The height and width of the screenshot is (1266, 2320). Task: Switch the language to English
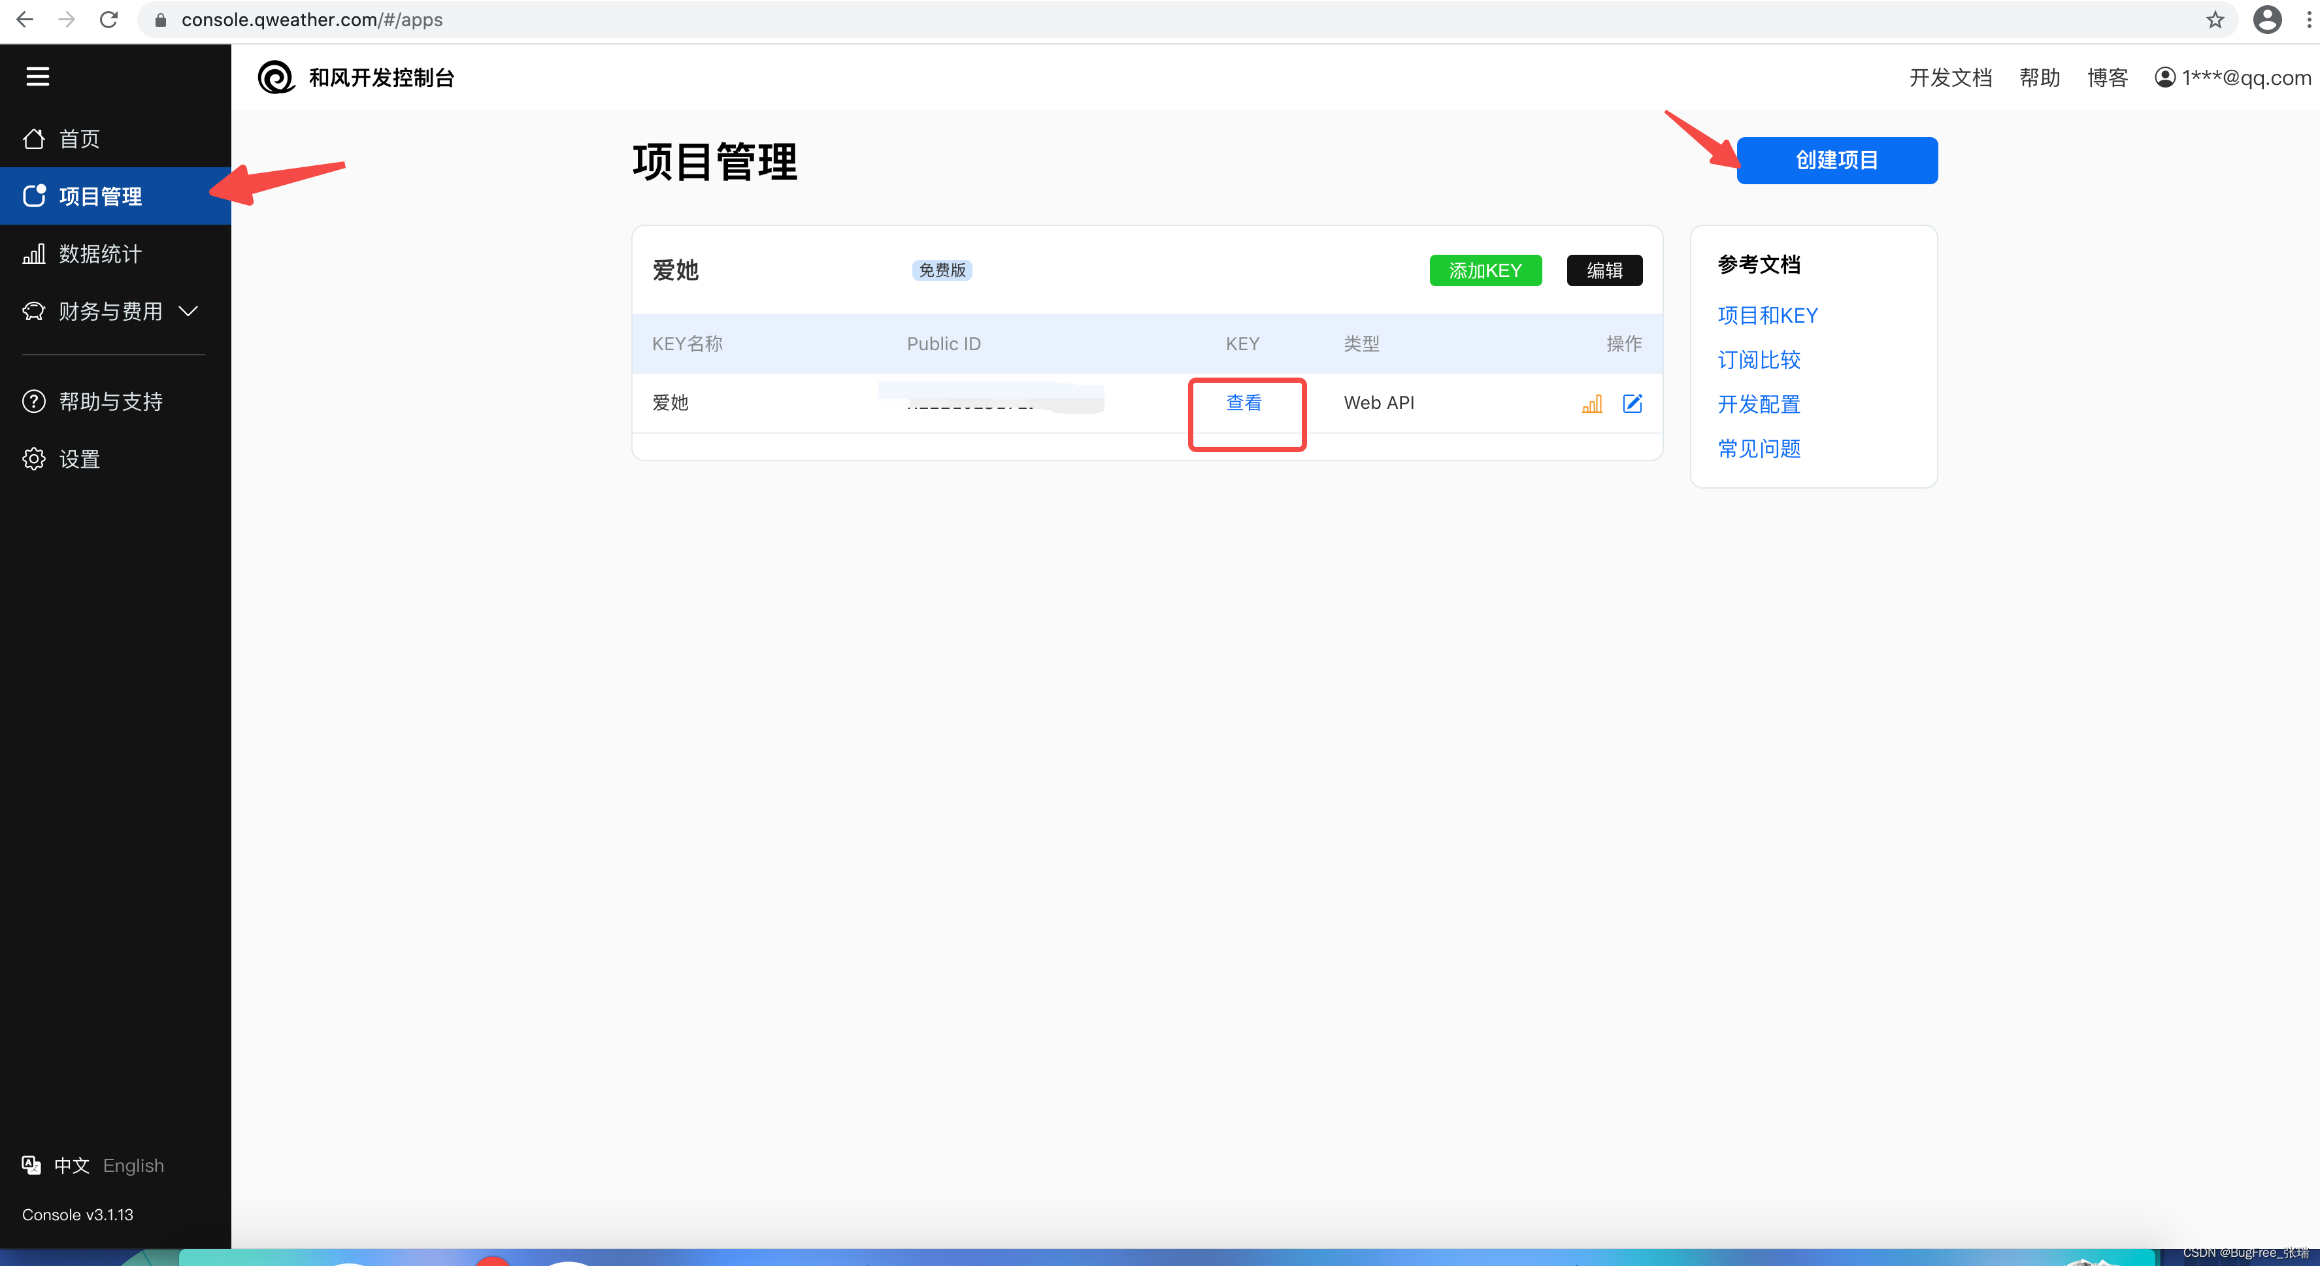pyautogui.click(x=133, y=1165)
